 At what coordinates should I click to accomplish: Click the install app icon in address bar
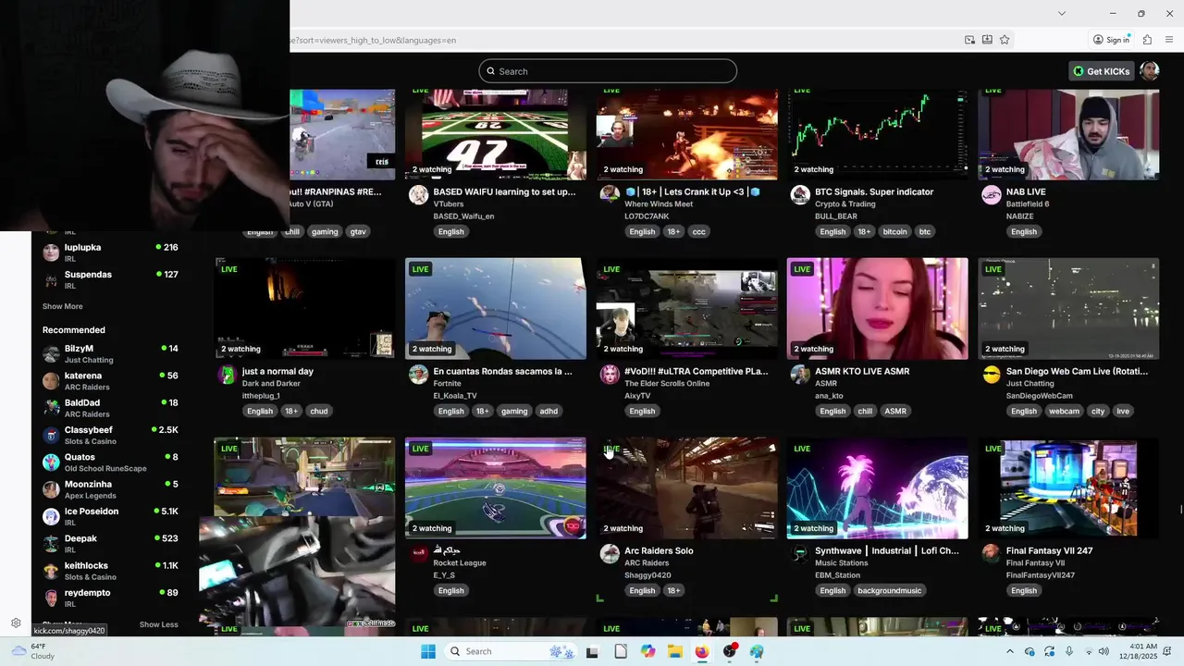987,40
